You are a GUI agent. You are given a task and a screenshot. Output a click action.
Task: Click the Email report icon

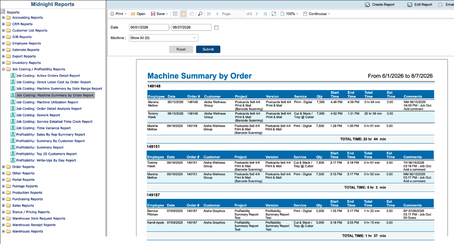coord(440,5)
